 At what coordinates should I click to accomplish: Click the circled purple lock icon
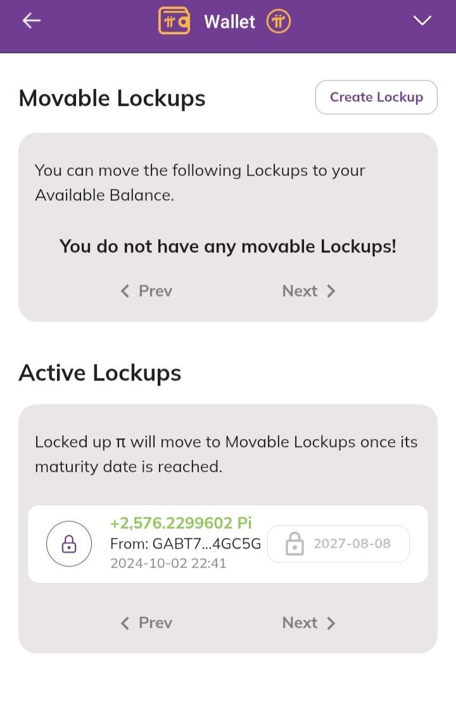[69, 544]
